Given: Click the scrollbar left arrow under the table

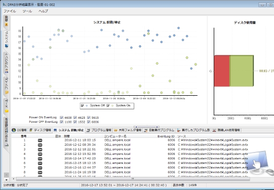Looking at the screenshot, I should coord(14,179).
